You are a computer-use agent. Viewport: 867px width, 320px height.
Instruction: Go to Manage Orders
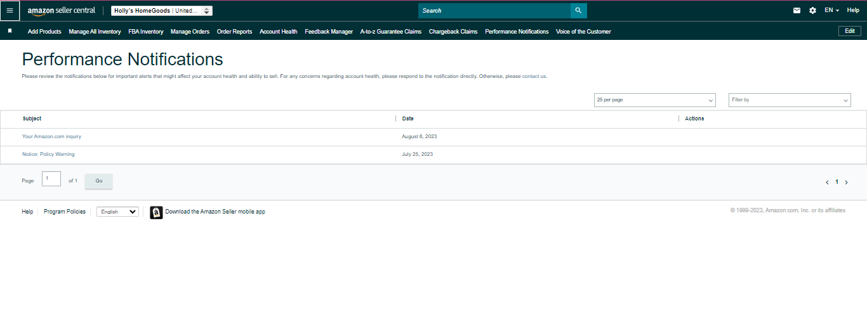[x=190, y=32]
